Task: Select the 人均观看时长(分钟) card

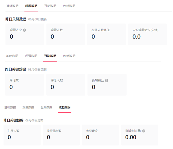Action: coord(148,34)
